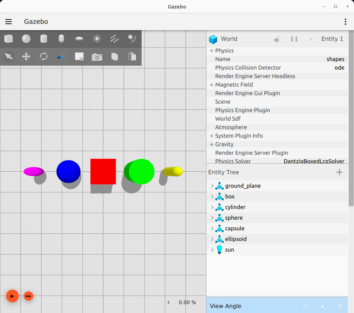Toggle the World lock icon
Image resolution: width=354 pixels, height=313 pixels.
click(x=277, y=39)
